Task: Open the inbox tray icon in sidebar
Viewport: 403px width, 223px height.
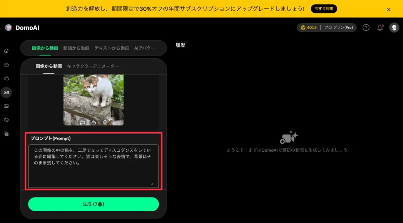Action: [x=6, y=65]
